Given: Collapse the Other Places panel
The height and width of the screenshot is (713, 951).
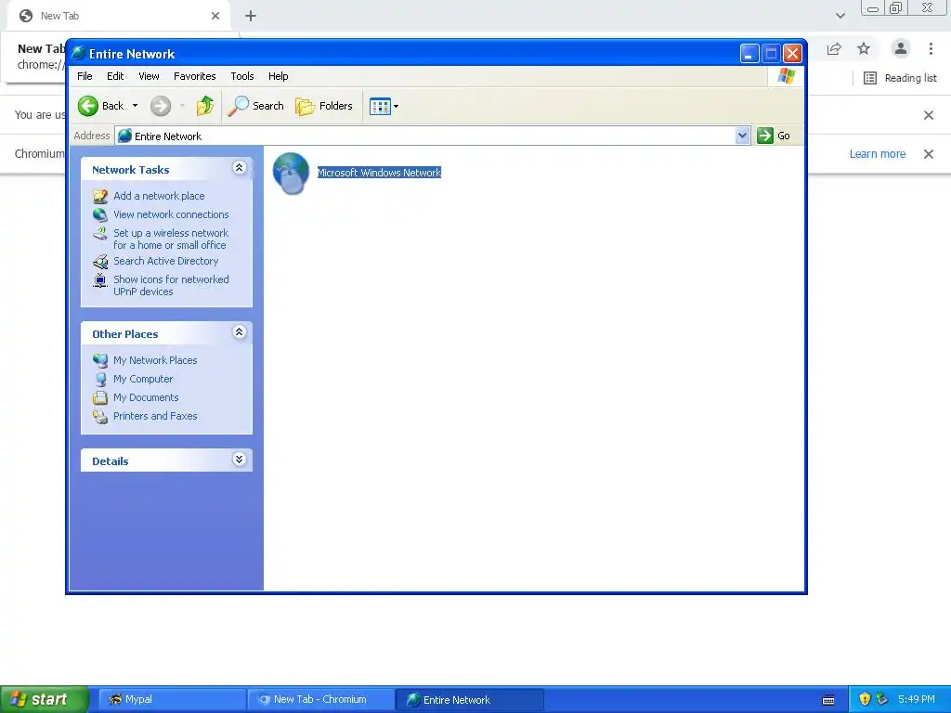Looking at the screenshot, I should 239,332.
